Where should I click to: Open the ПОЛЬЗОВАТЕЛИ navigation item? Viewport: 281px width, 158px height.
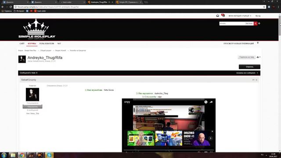click(47, 43)
